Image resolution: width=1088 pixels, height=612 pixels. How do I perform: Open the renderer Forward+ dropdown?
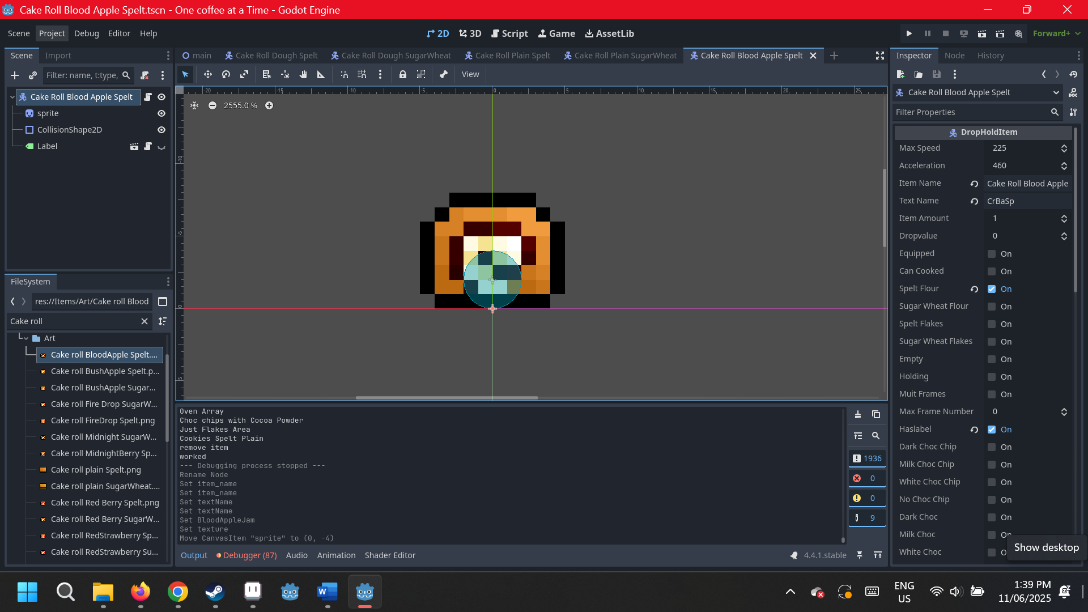pyautogui.click(x=1056, y=33)
